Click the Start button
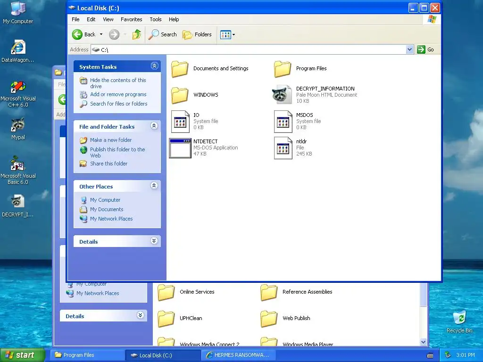Image resolution: width=483 pixels, height=362 pixels. [23, 355]
